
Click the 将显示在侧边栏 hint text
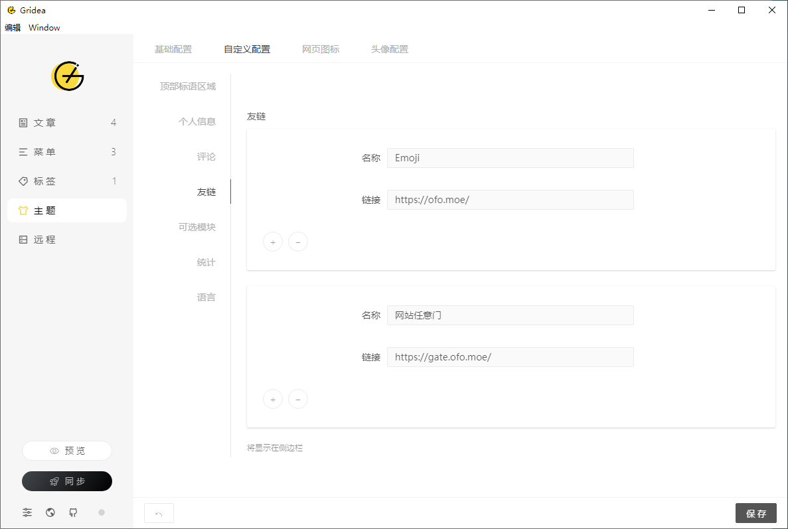[x=274, y=448]
